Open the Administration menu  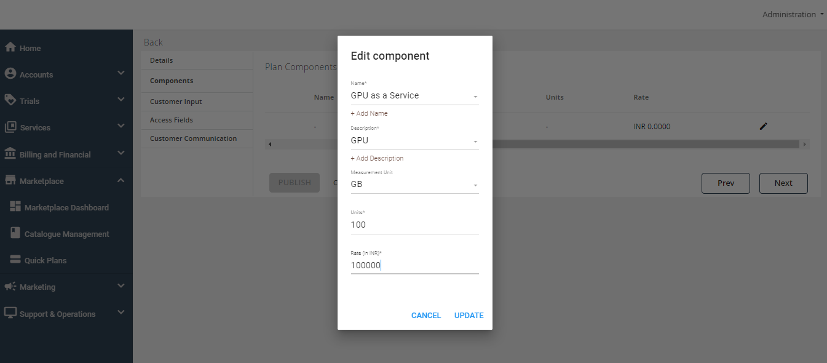coord(793,14)
